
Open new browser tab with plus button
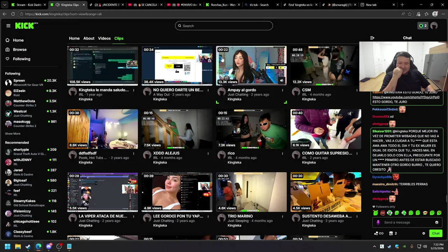point(402,5)
